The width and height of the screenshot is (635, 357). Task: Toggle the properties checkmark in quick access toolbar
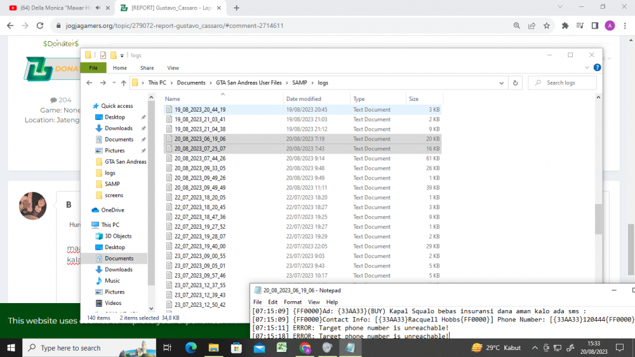(x=104, y=55)
